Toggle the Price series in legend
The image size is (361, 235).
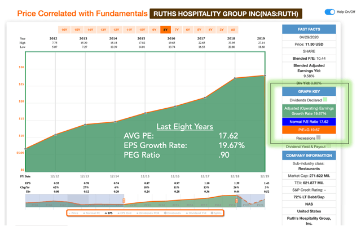coord(73,213)
